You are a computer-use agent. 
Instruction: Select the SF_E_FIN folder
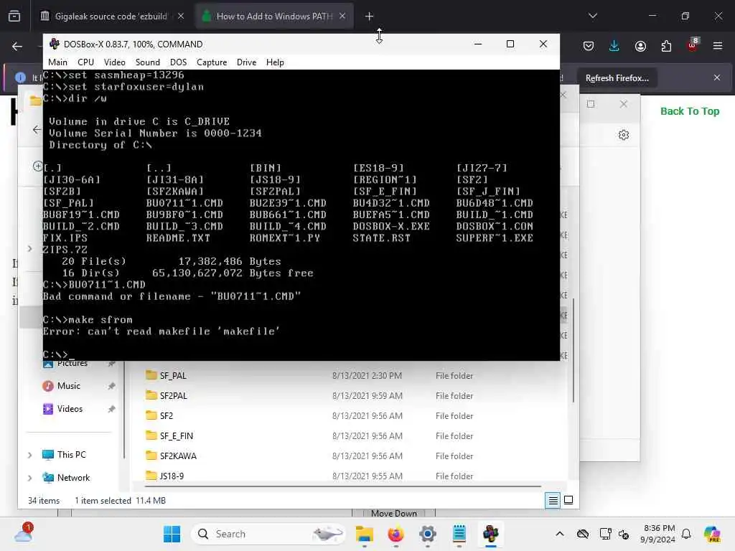click(x=177, y=435)
